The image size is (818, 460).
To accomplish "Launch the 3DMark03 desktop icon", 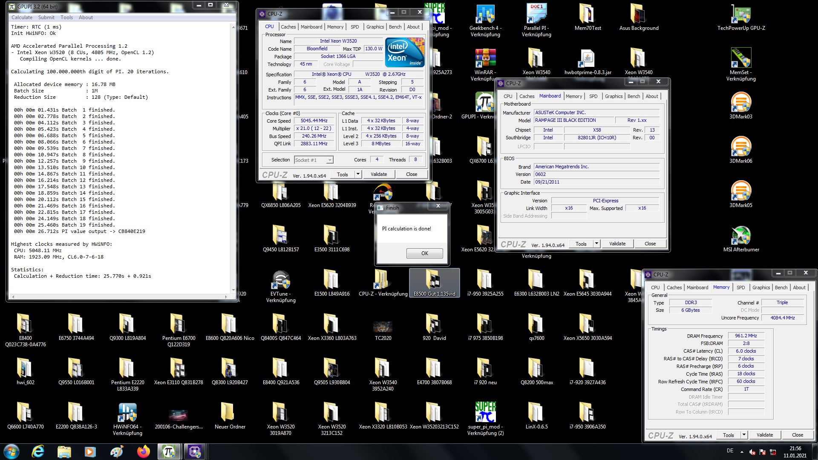I will point(741,106).
